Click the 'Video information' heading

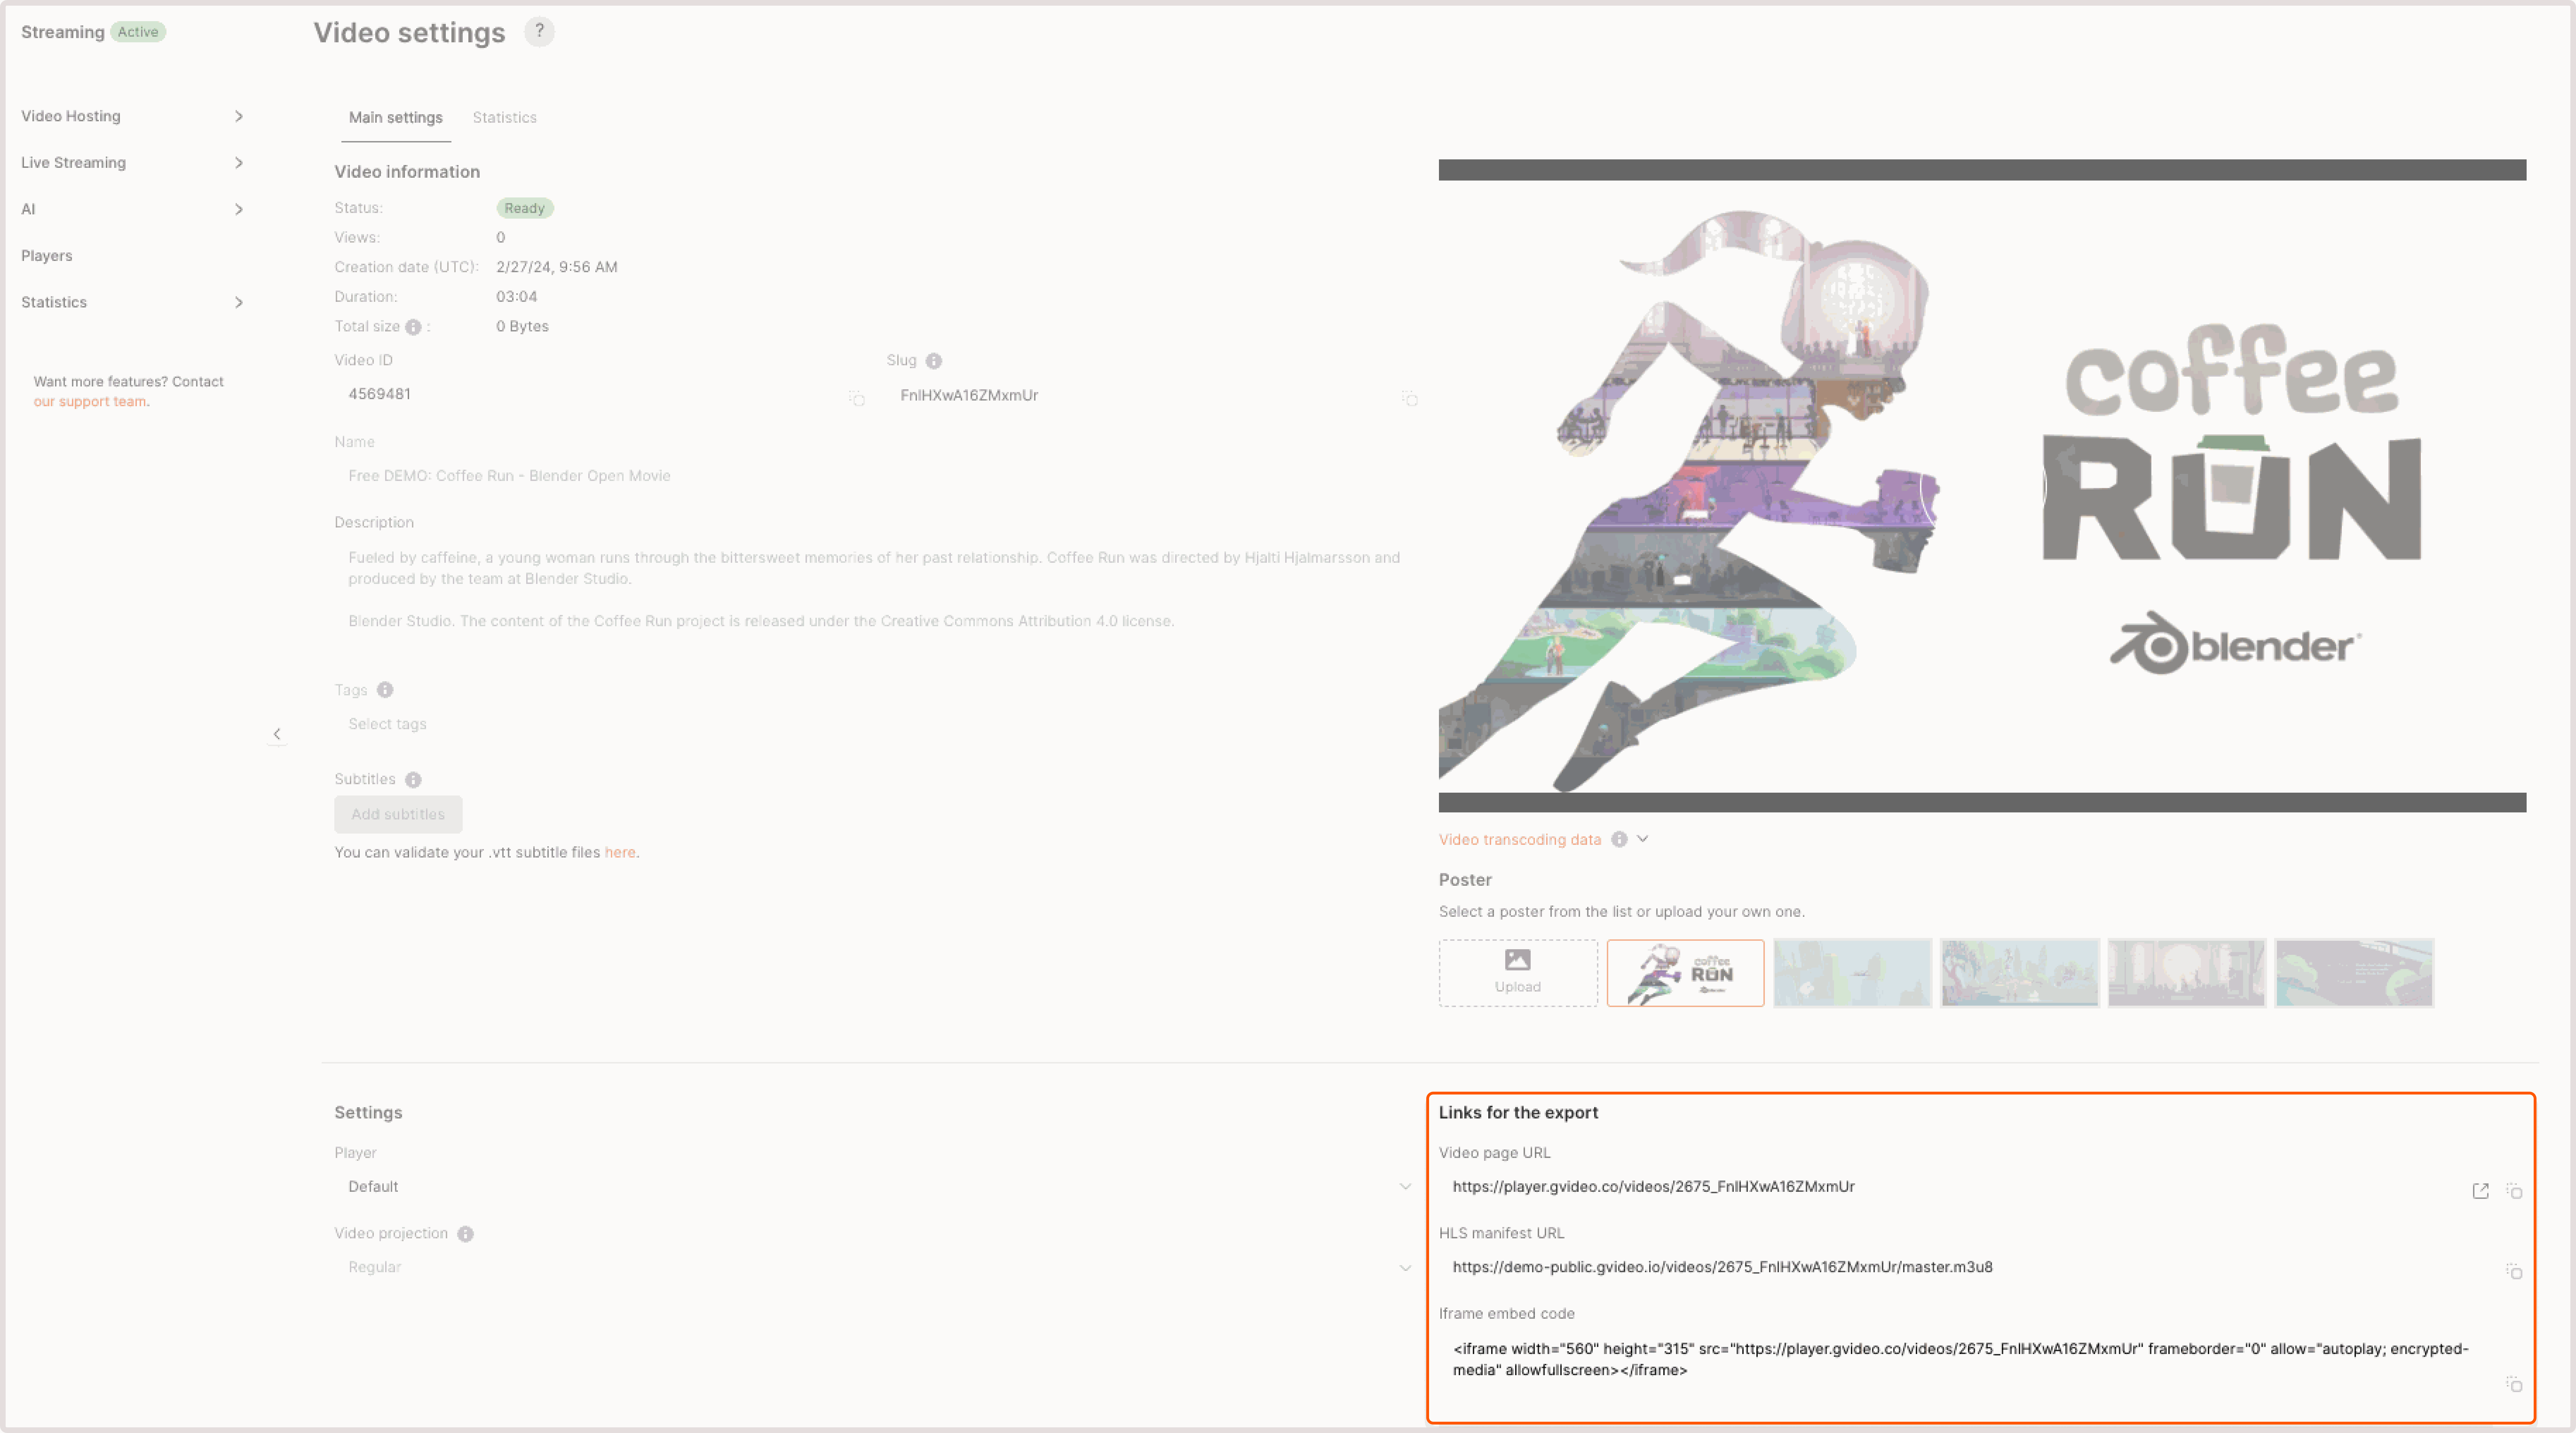tap(407, 172)
